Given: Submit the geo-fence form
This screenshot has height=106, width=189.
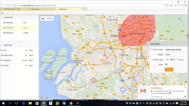Looking at the screenshot, I should click(x=169, y=69).
